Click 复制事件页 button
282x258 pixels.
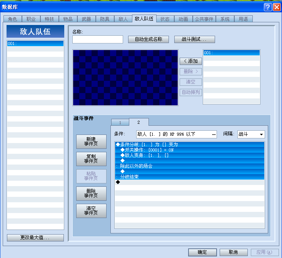91,159
